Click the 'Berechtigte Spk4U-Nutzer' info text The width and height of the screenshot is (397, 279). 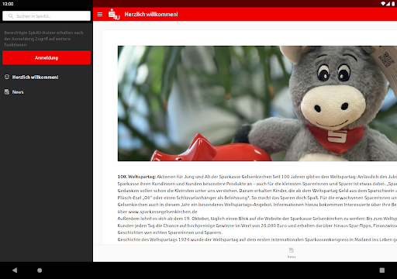pos(43,39)
